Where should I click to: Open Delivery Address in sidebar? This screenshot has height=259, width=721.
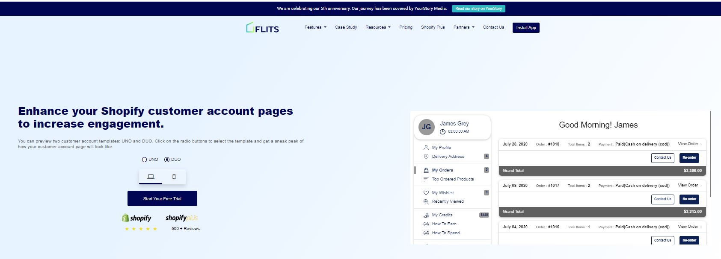pos(448,157)
